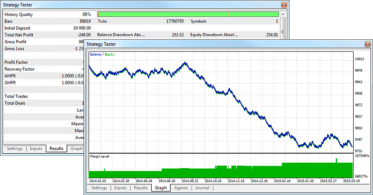
Task: Click the Gross Loss label
Action: [x=14, y=49]
